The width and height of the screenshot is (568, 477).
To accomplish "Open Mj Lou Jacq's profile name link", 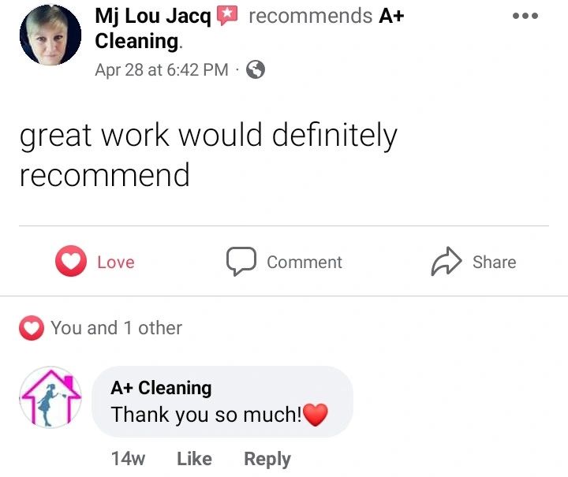I will point(152,17).
